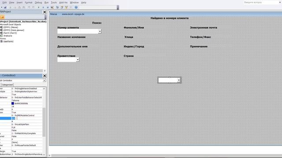Open the Debug menu
Image resolution: width=282 pixels, height=158 pixels.
(38, 3)
